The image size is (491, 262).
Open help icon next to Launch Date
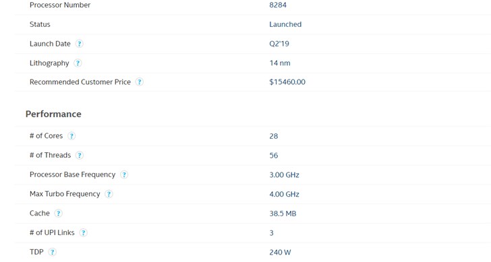80,44
